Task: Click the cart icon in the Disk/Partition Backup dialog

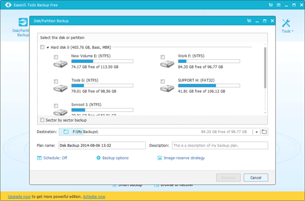Action: pyautogui.click(x=249, y=21)
